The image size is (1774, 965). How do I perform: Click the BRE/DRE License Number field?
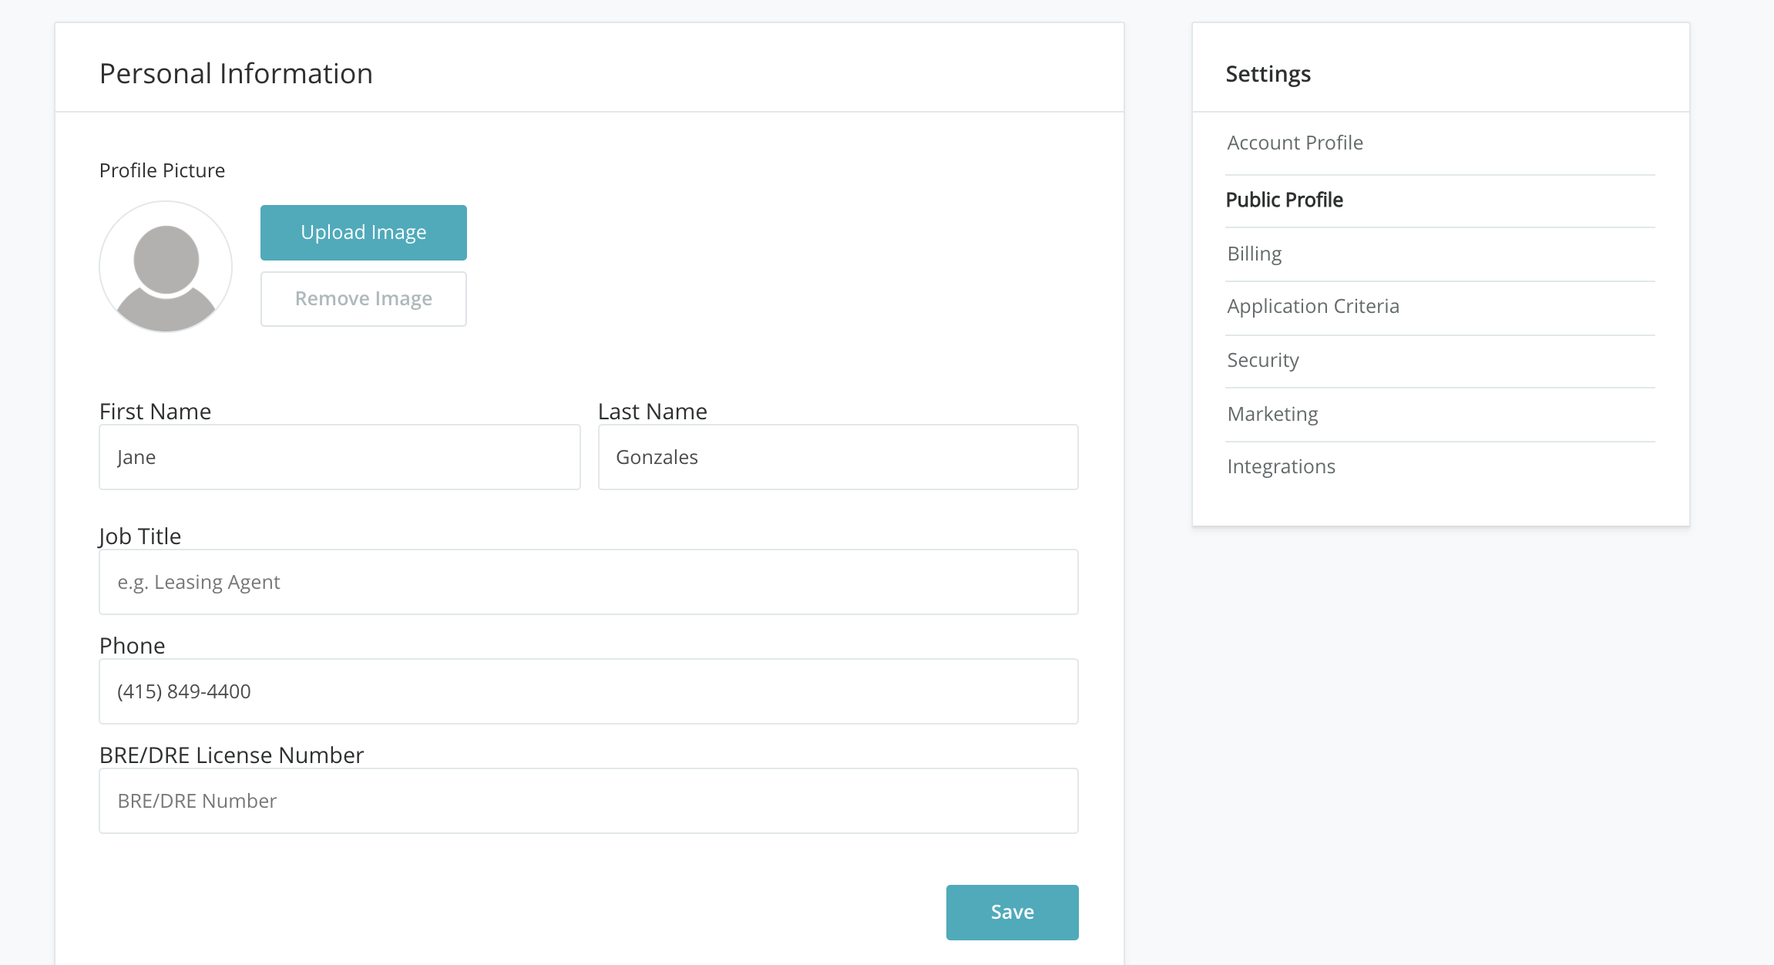tap(588, 801)
